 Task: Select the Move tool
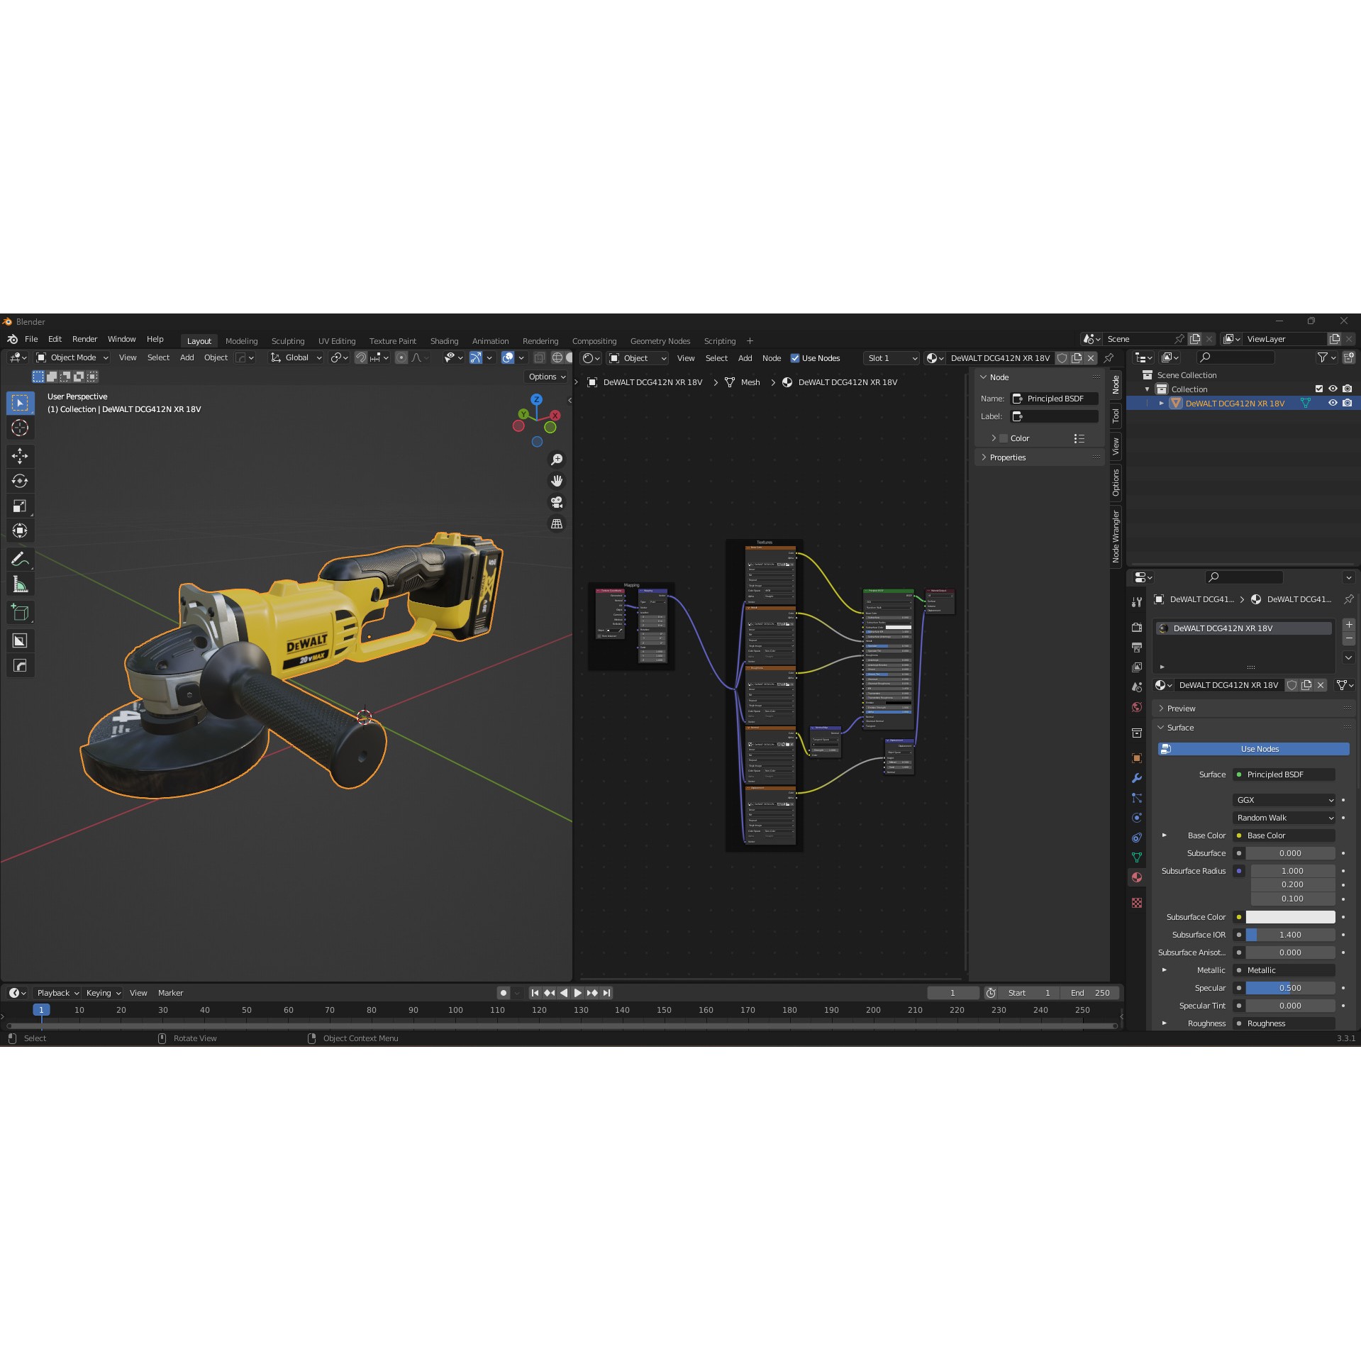click(20, 455)
